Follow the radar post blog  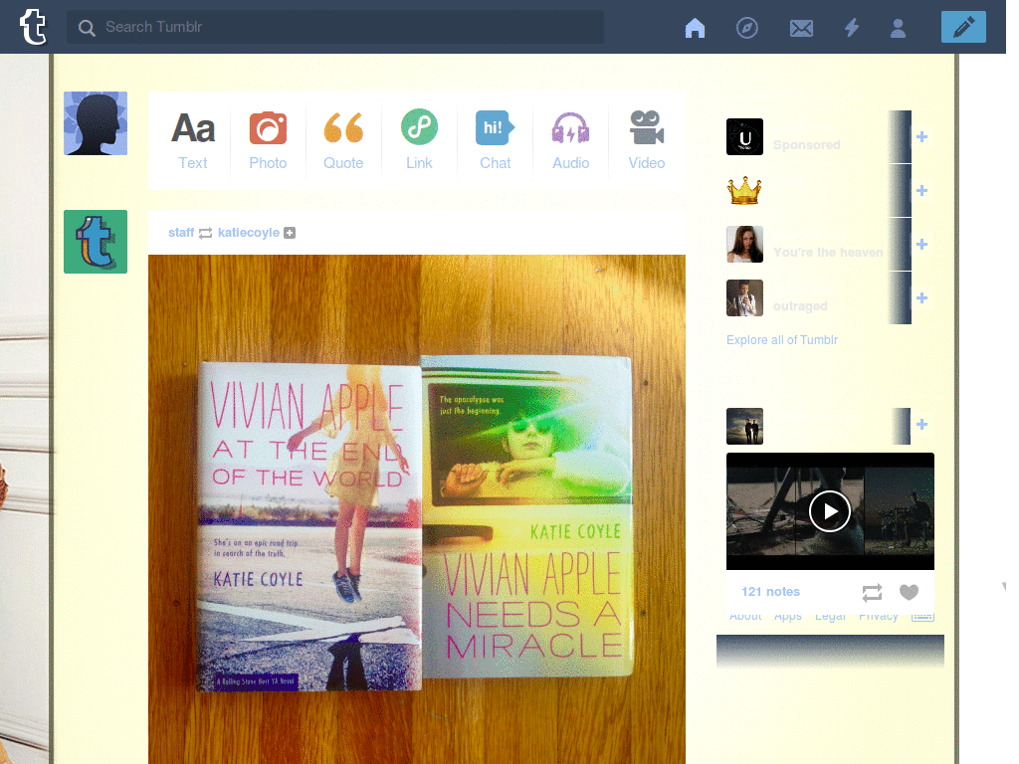[x=921, y=424]
